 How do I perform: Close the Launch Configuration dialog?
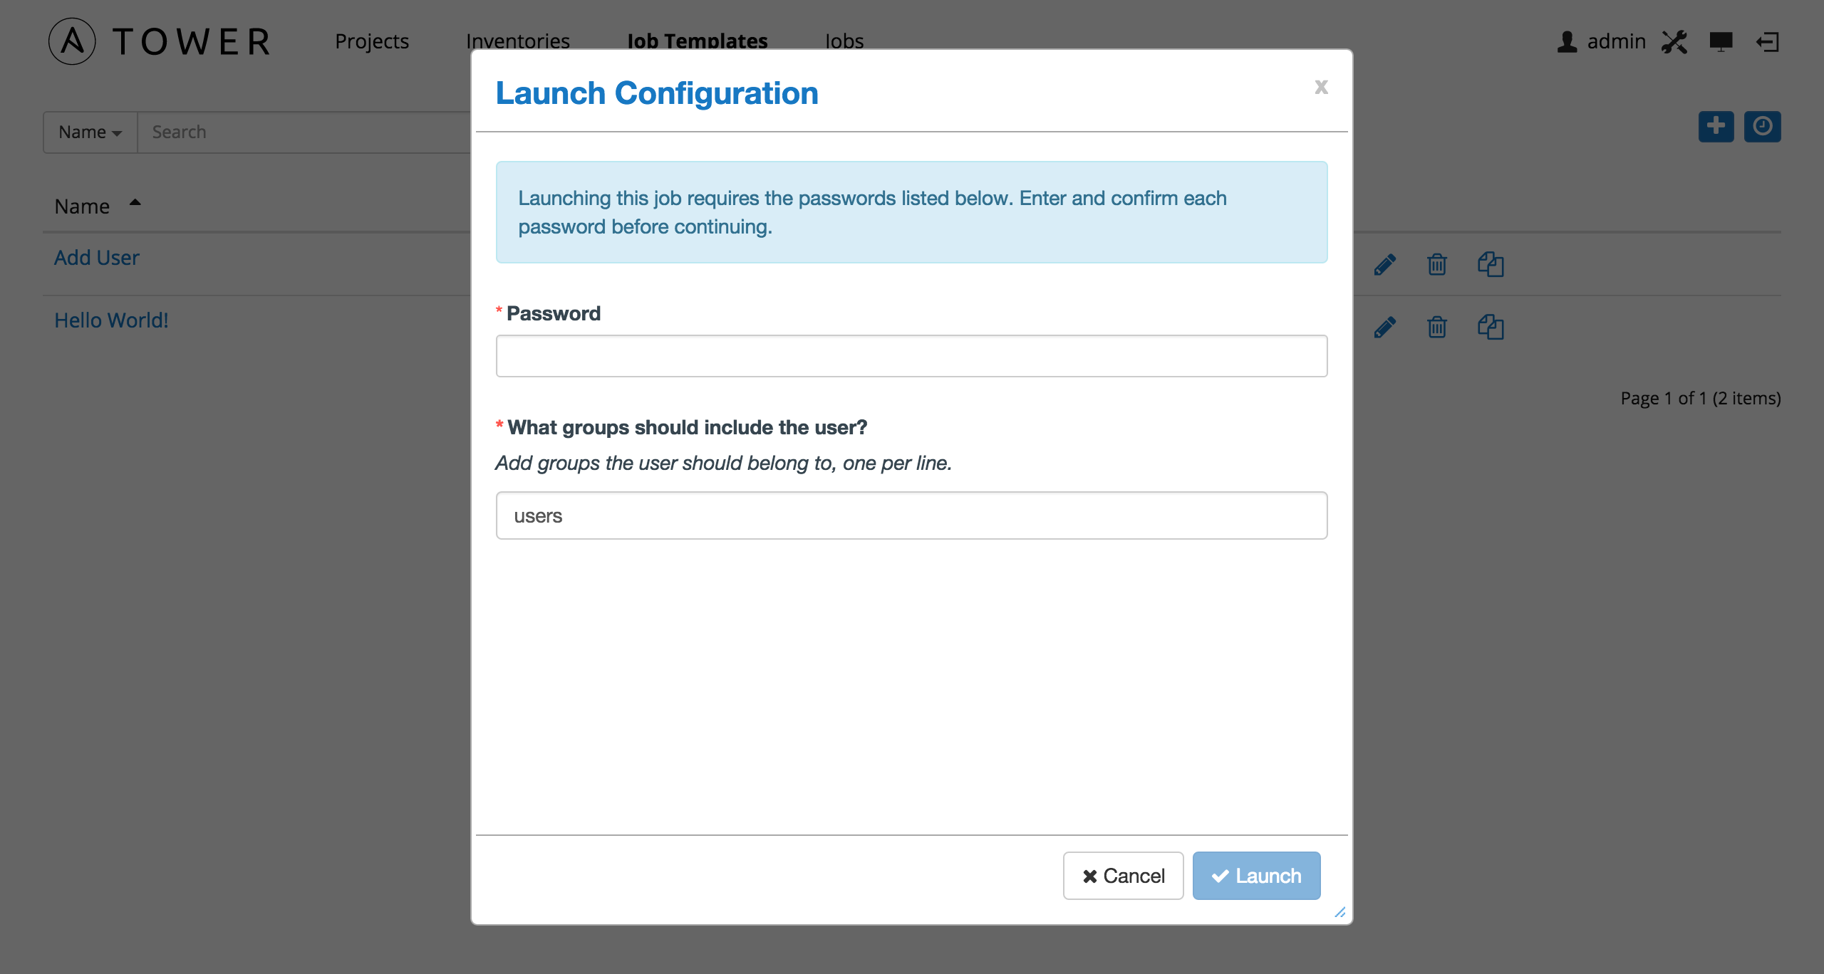1322,87
